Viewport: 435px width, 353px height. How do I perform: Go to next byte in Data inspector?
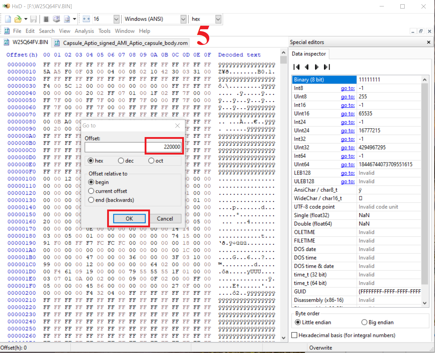tap(316, 67)
